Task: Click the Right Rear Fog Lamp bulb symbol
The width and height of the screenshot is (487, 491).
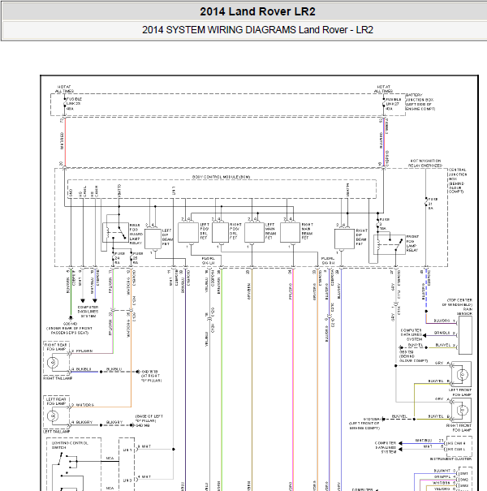Action: coord(52,362)
